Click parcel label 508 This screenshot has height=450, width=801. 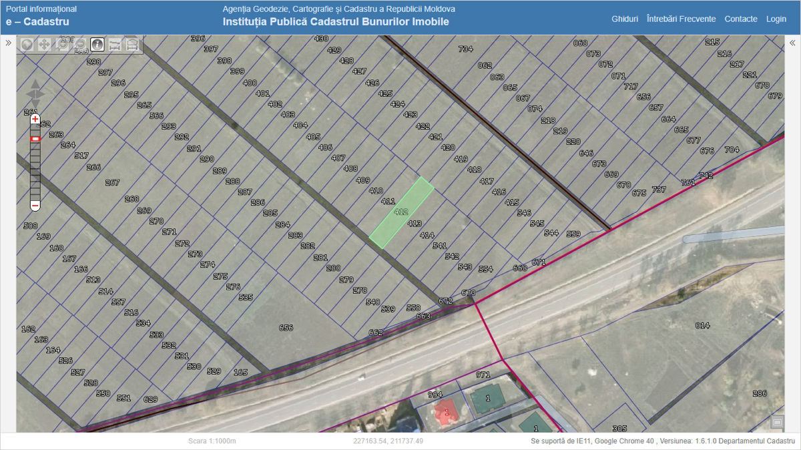(x=30, y=226)
